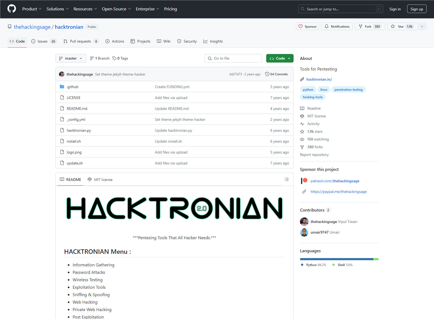The image size is (434, 319).
Task: Open the Actions tab
Action: point(115,41)
